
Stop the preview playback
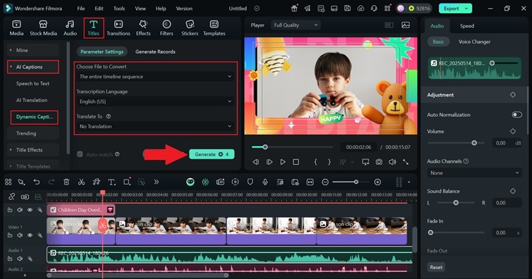pos(296,162)
